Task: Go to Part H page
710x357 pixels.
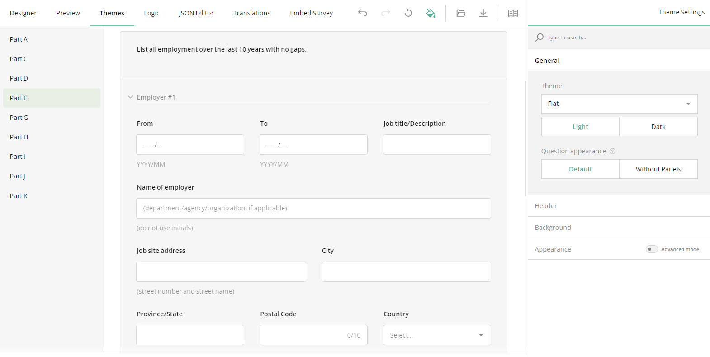Action: point(52,137)
